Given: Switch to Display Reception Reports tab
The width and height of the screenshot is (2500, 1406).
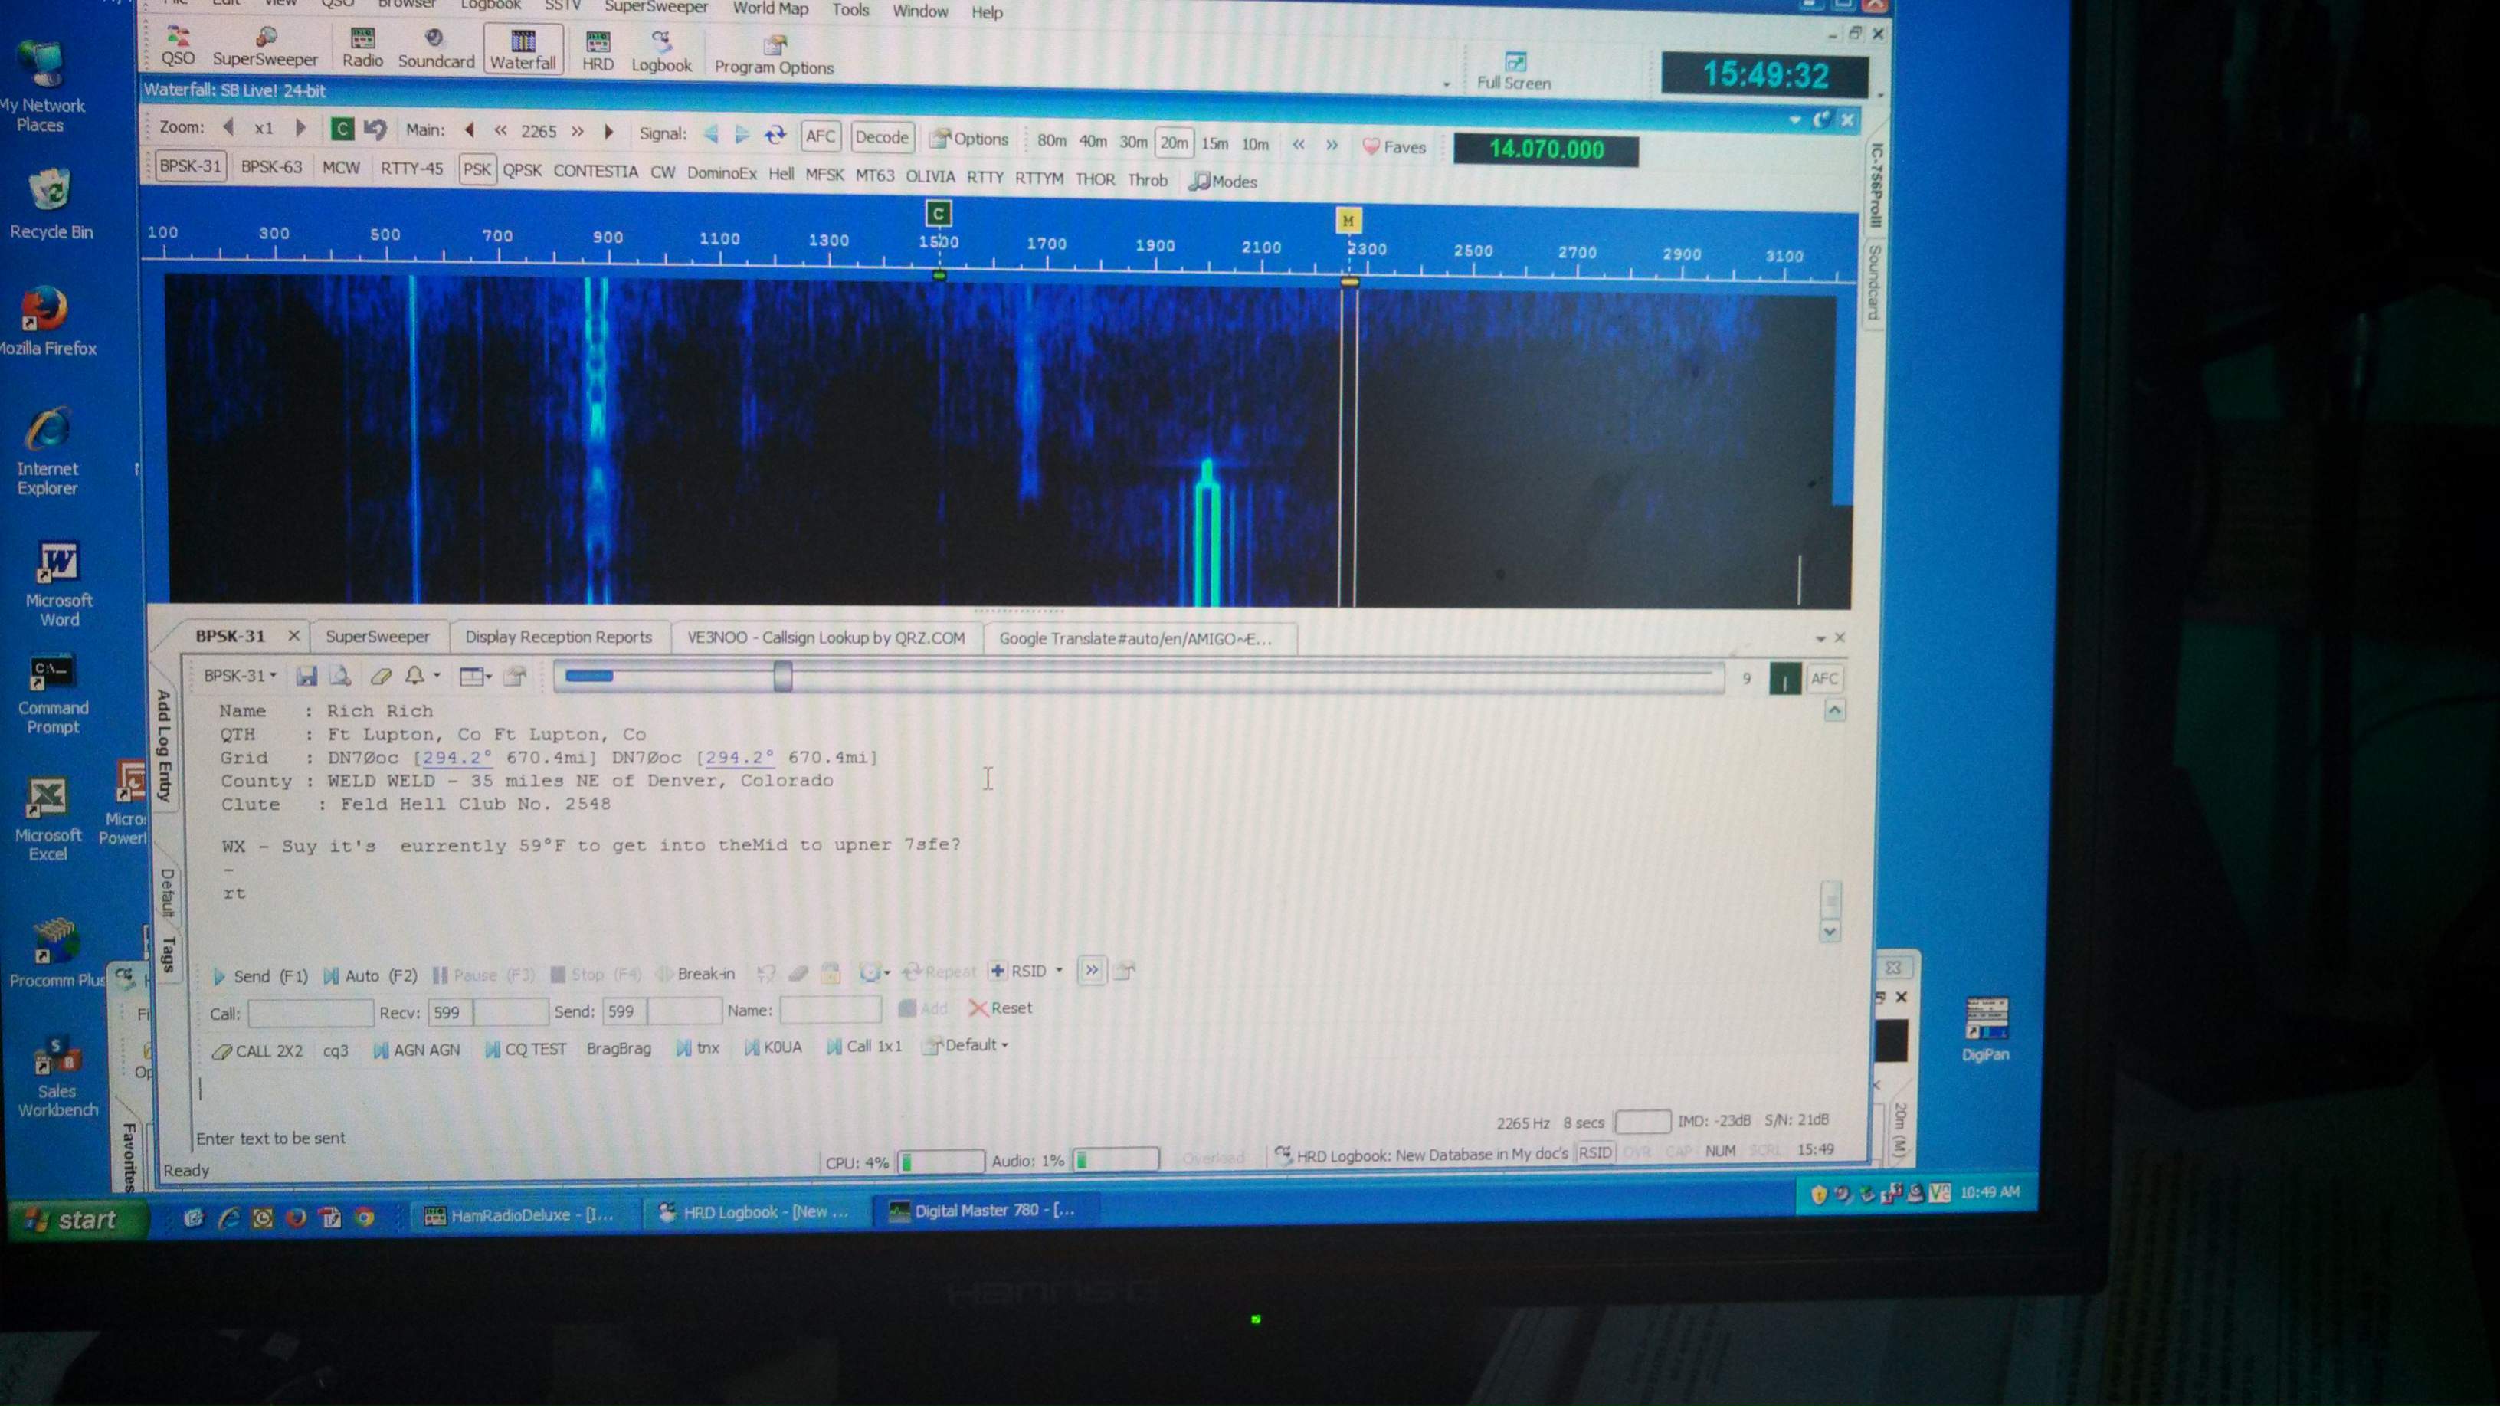Looking at the screenshot, I should 558,637.
